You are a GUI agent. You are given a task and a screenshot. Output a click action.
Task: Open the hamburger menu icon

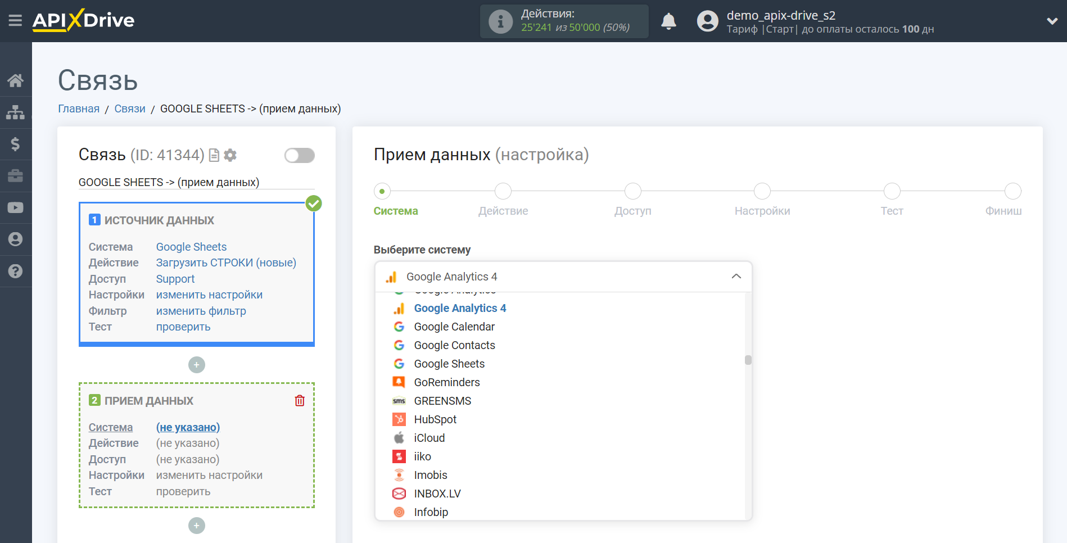[15, 21]
